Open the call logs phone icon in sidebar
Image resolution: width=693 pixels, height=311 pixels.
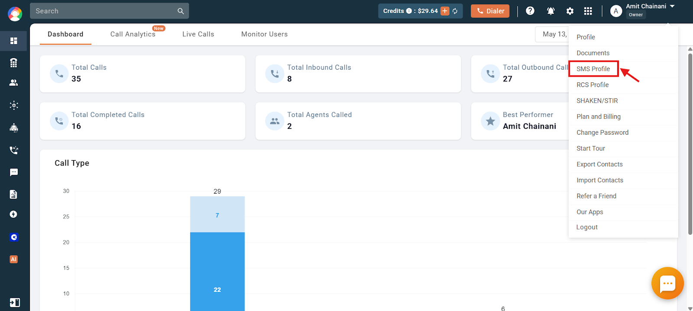click(14, 150)
